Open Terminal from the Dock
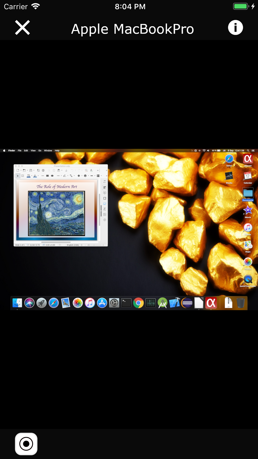The height and width of the screenshot is (459, 258). [126, 303]
